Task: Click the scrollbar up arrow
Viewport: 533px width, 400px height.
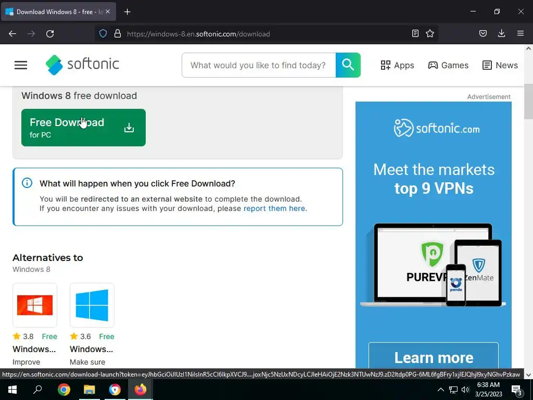Action: [528, 48]
